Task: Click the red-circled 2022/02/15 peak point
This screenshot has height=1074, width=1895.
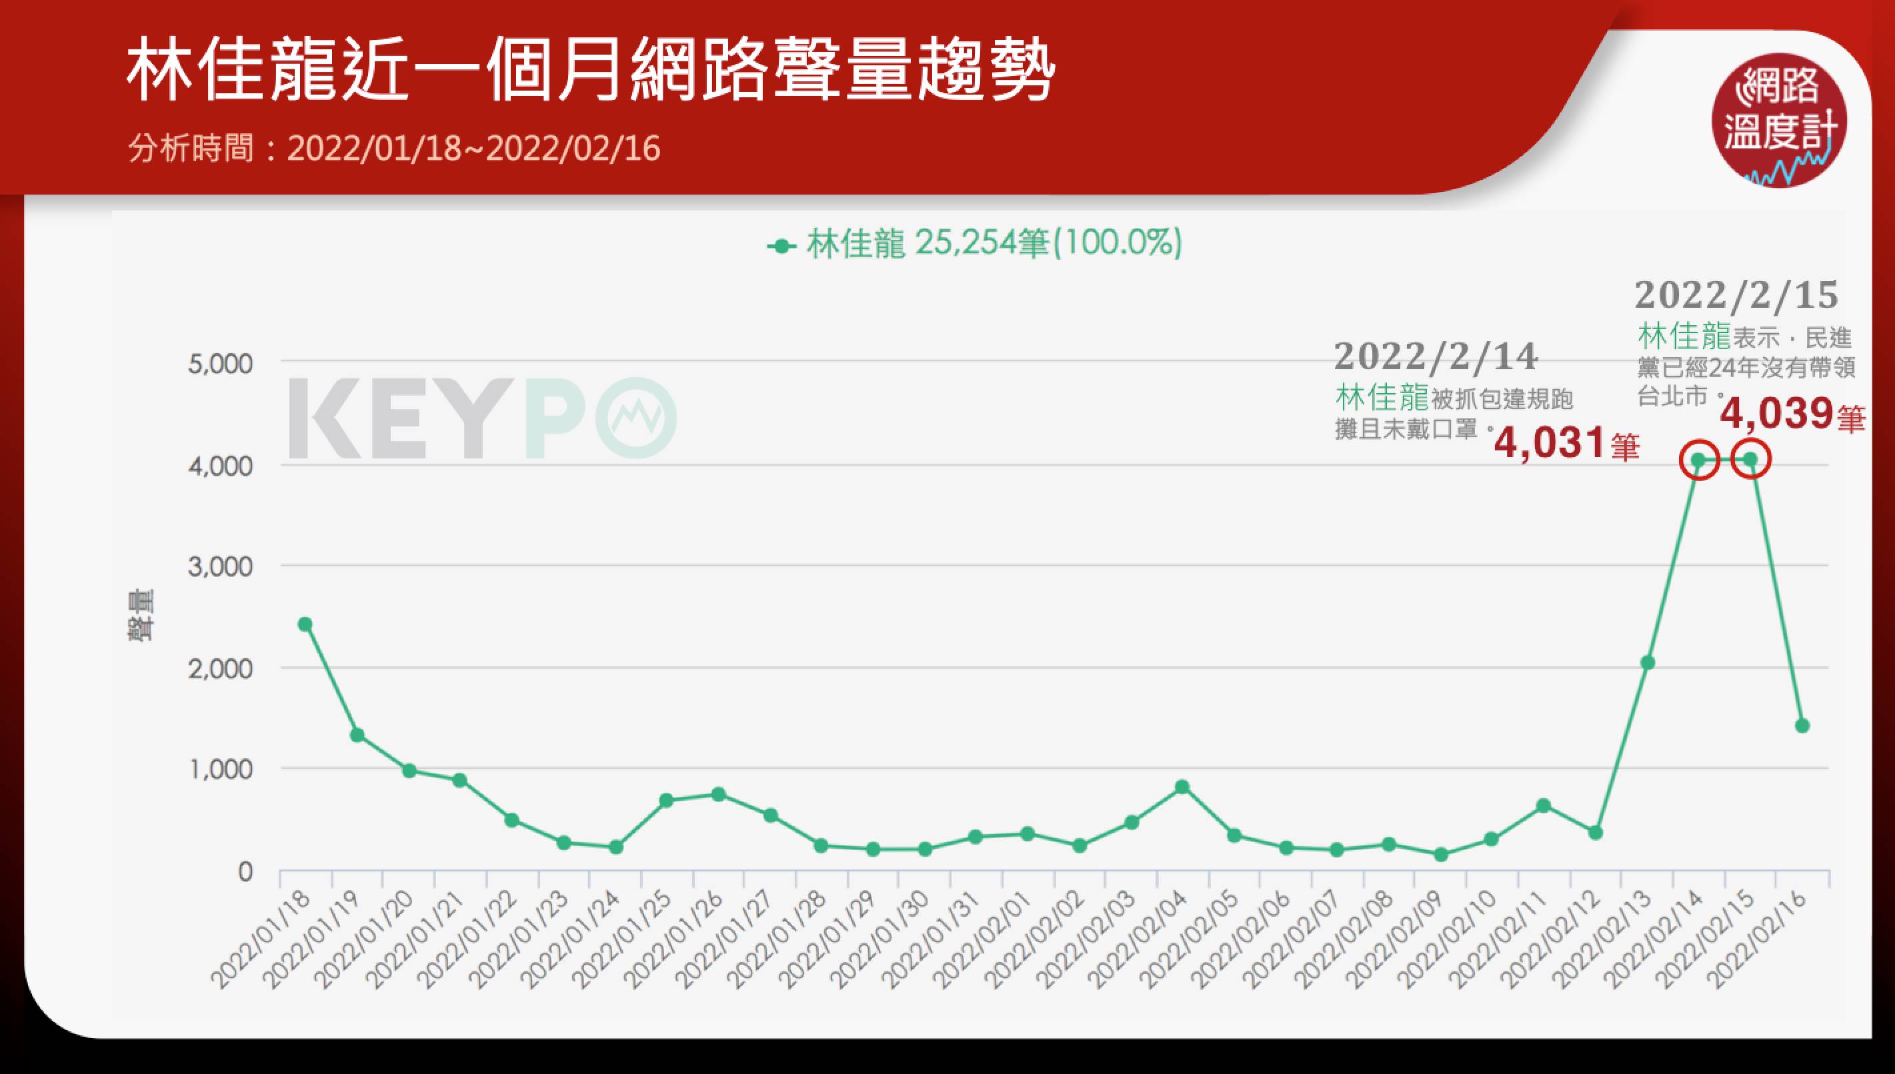Action: (1750, 460)
